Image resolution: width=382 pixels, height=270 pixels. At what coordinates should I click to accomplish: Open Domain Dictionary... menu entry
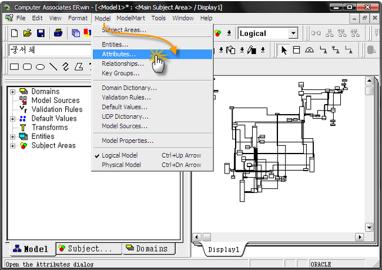click(x=152, y=88)
